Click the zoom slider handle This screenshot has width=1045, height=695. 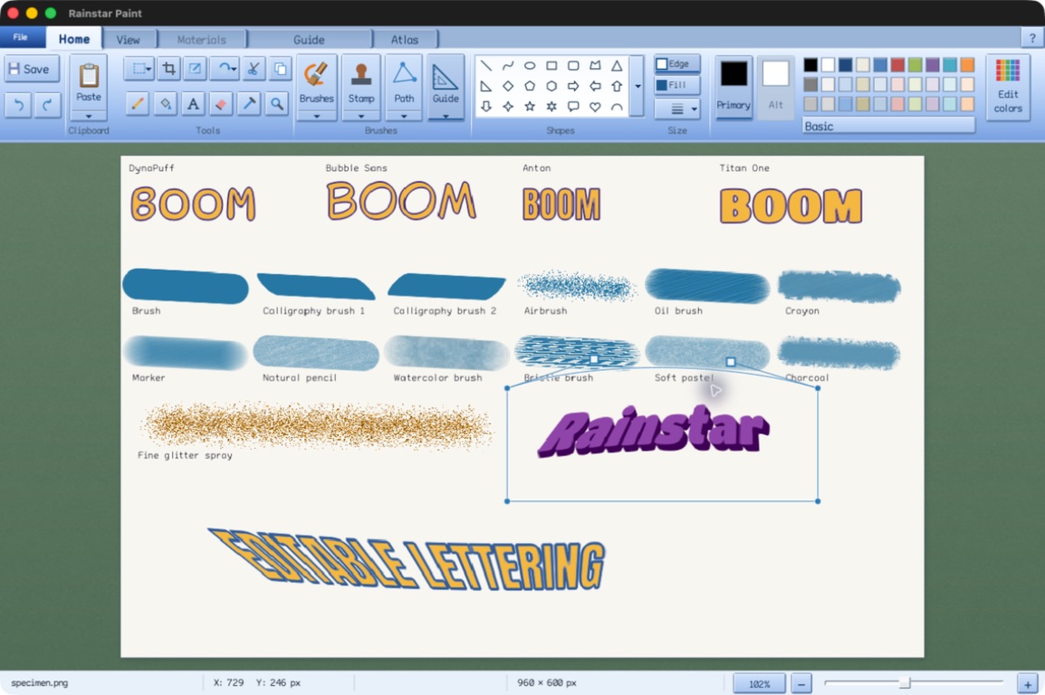pos(905,682)
